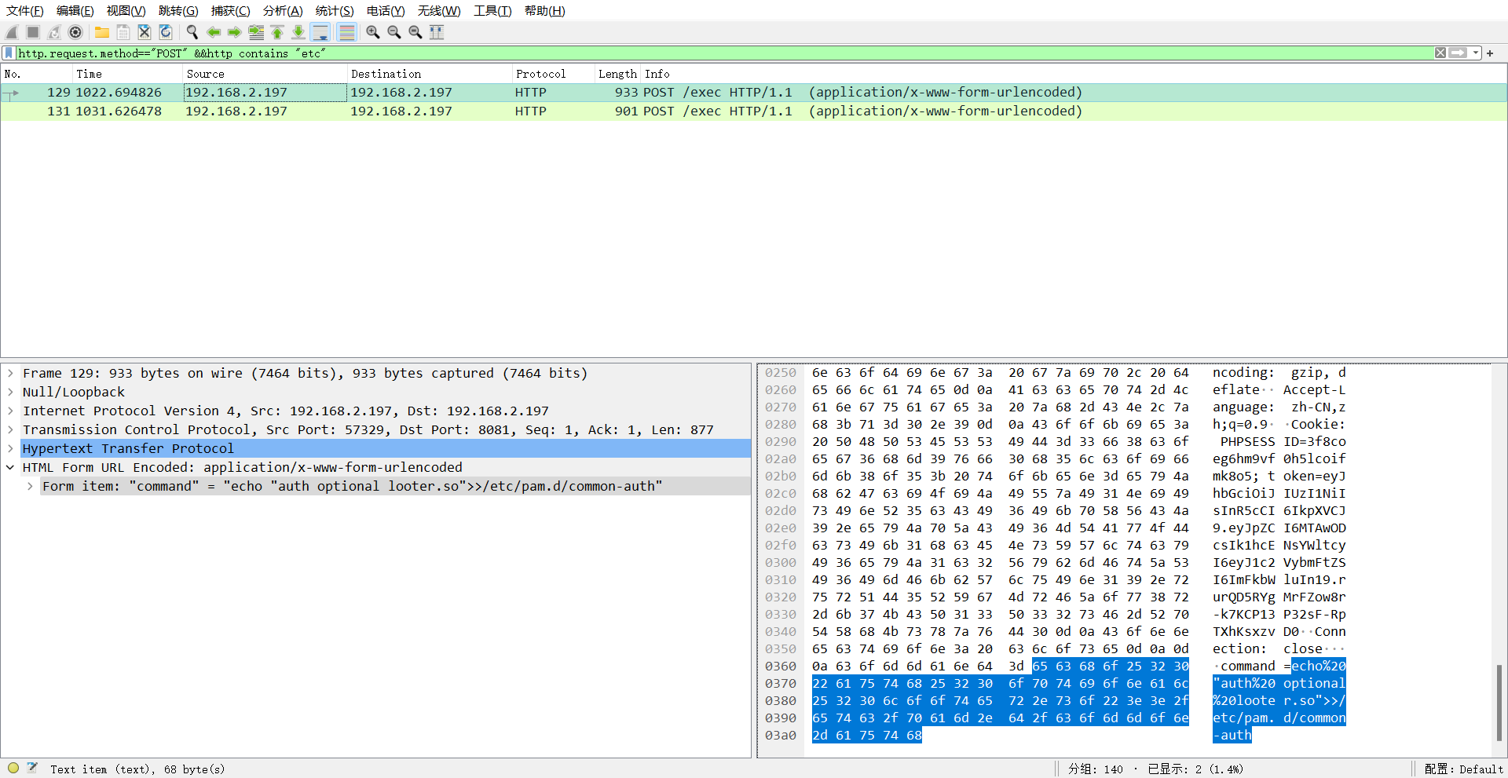Clear the display filter with the X button
Image resolution: width=1508 pixels, height=778 pixels.
coord(1440,53)
